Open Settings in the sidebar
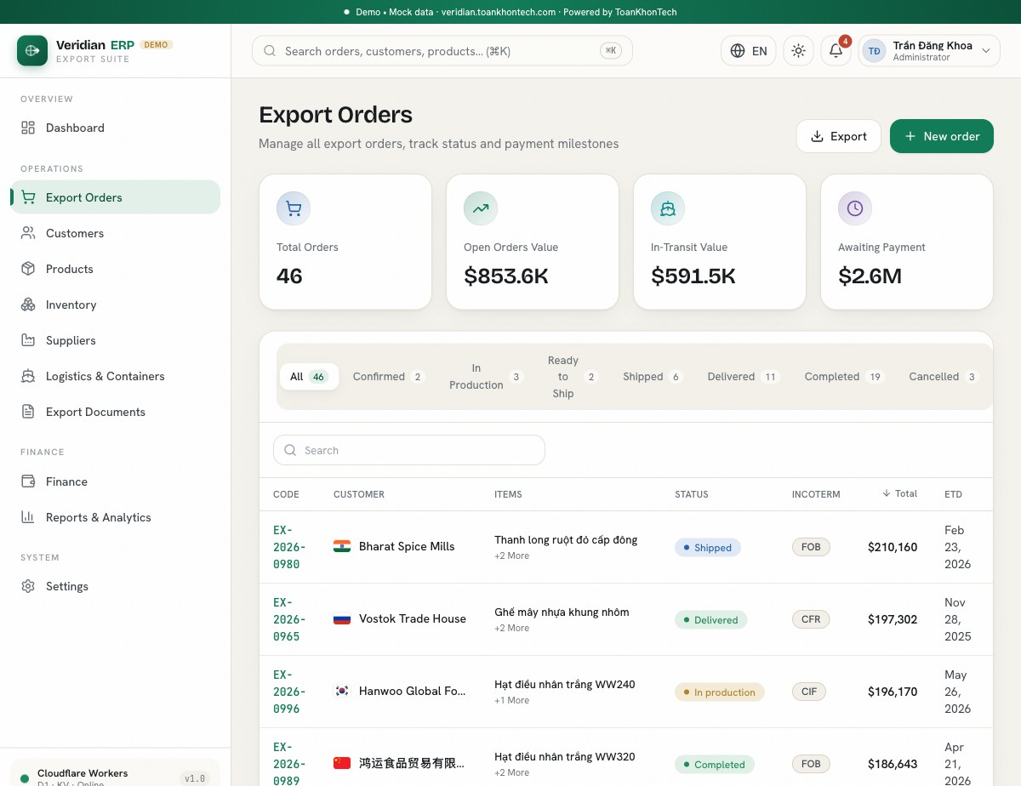The height and width of the screenshot is (786, 1021). (115, 586)
